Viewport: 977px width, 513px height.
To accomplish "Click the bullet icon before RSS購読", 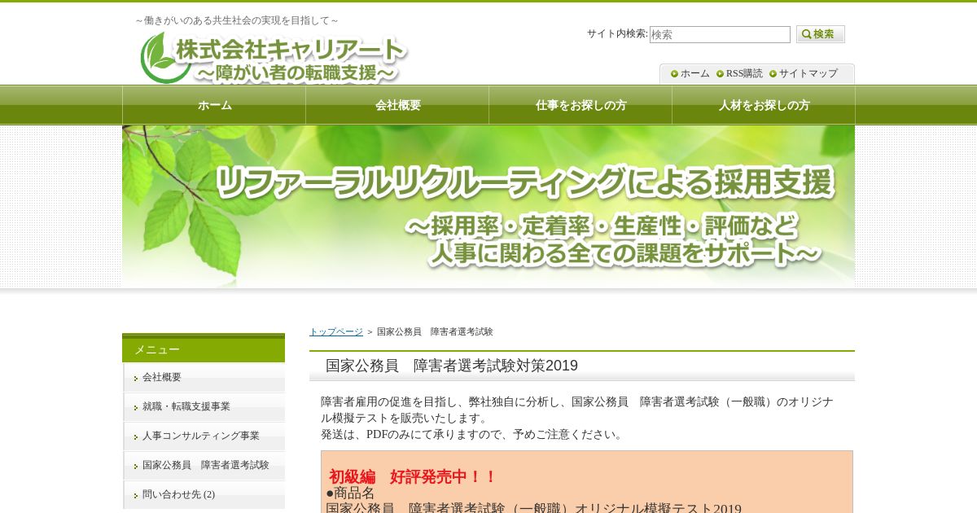I will [720, 74].
